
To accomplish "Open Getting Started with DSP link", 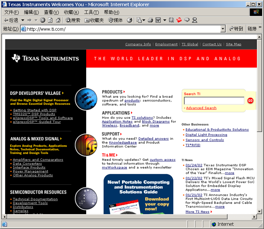I will tap(35, 110).
